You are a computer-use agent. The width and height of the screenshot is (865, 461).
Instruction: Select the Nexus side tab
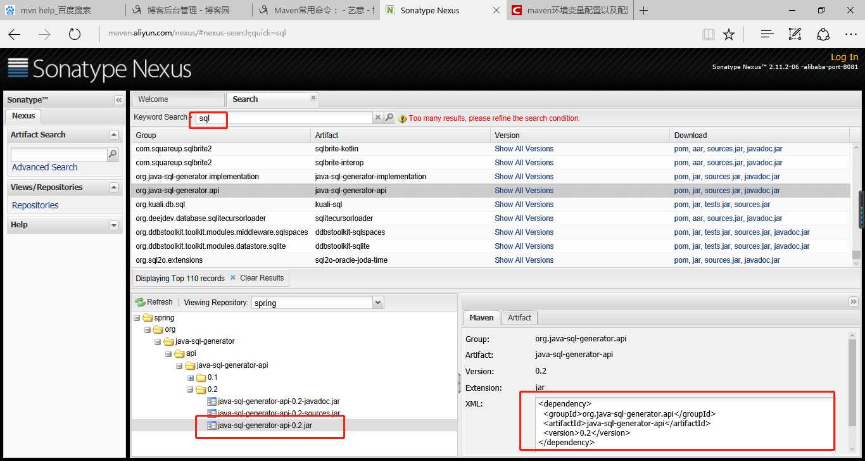(23, 116)
